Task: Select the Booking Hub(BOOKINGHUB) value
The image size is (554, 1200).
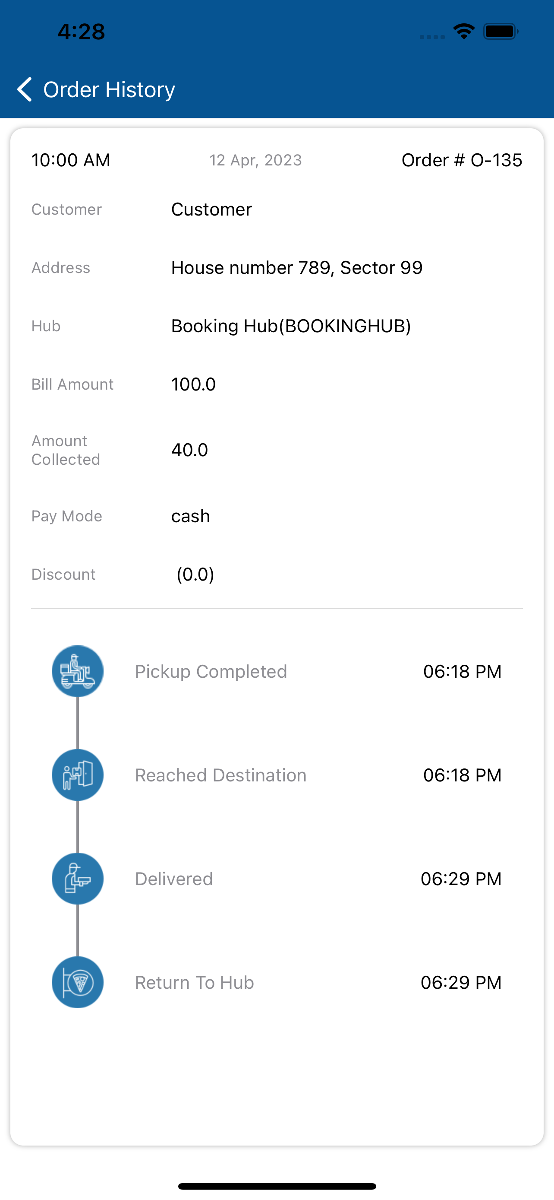Action: (291, 326)
